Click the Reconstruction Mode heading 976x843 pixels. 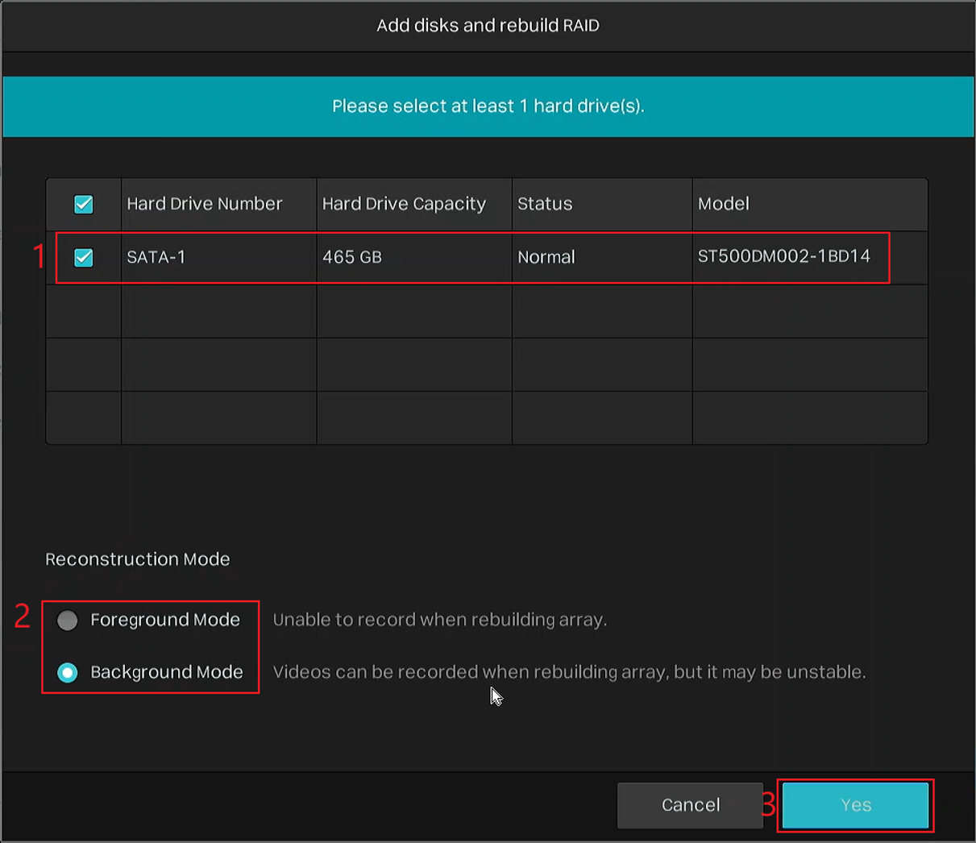138,559
